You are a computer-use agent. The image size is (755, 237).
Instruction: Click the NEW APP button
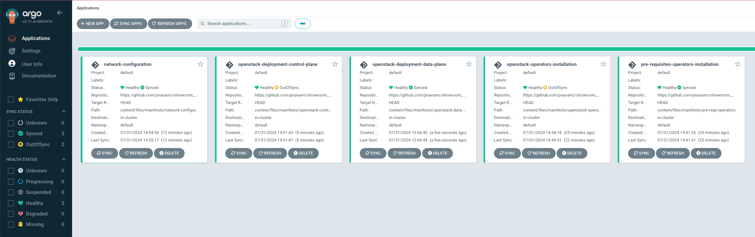93,24
